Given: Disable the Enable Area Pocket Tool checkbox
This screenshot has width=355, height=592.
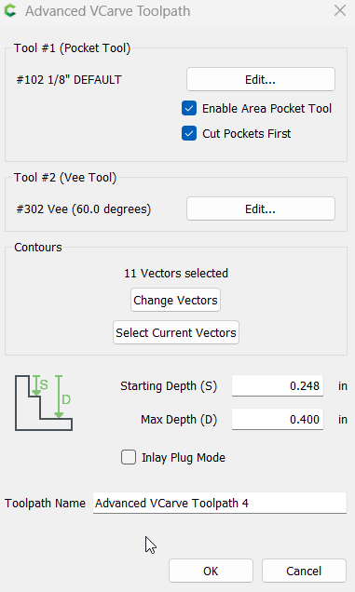Looking at the screenshot, I should pos(189,108).
